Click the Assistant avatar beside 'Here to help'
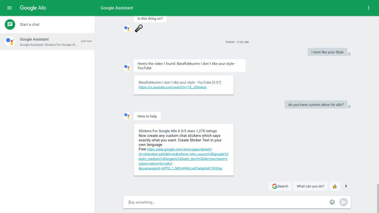This screenshot has height=213, width=379. (x=127, y=116)
